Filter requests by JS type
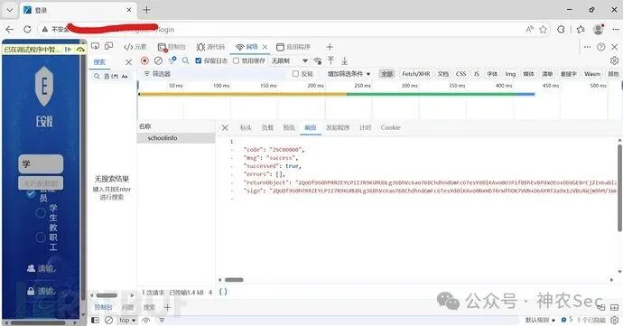 pyautogui.click(x=477, y=73)
